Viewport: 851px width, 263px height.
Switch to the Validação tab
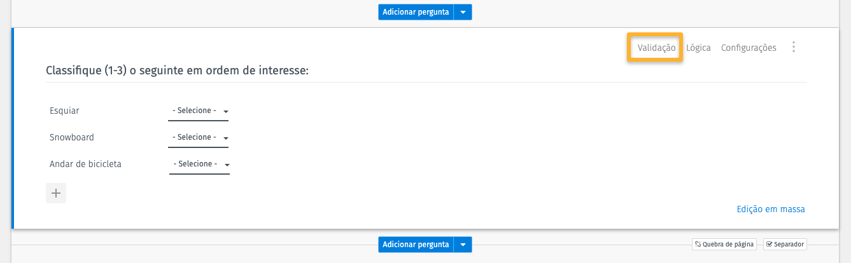[x=656, y=48]
